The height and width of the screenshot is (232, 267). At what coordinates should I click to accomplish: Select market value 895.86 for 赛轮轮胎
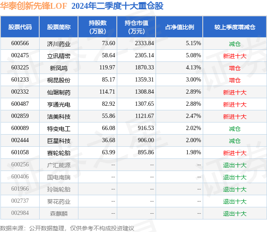click(x=146, y=152)
